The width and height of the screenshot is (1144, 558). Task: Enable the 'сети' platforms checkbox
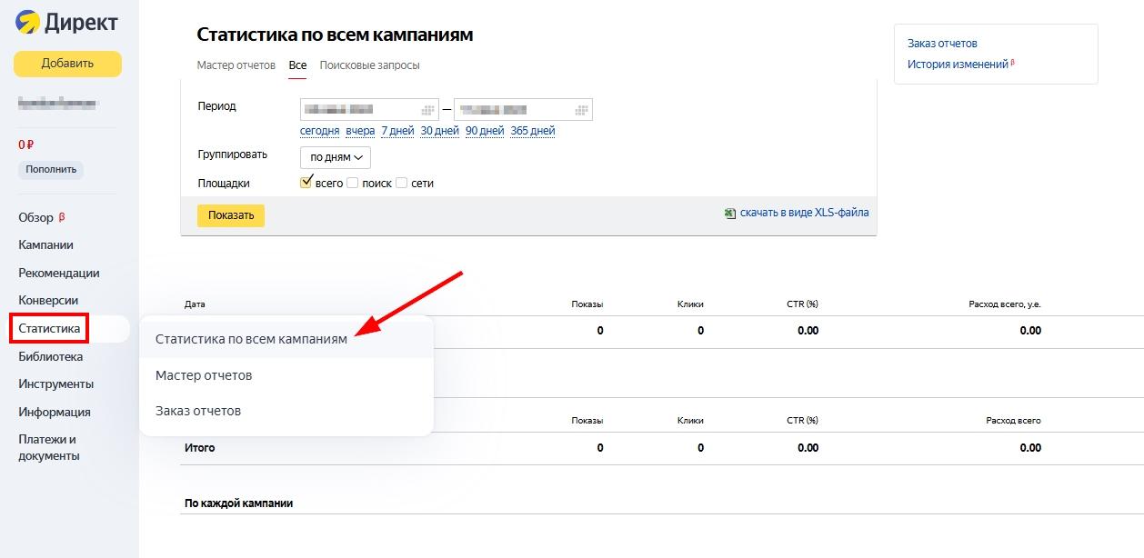pyautogui.click(x=401, y=183)
